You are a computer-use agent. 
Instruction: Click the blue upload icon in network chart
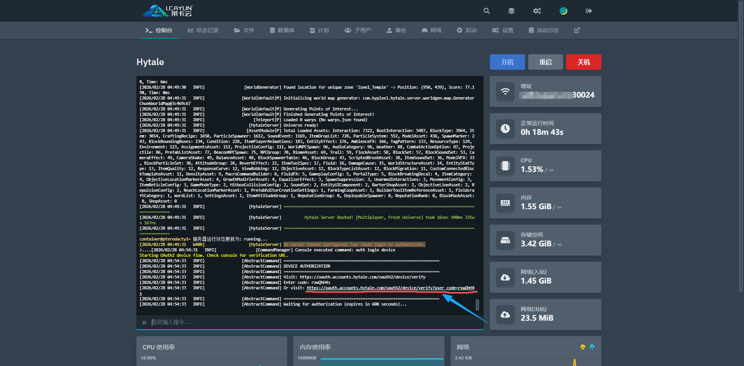pyautogui.click(x=592, y=347)
